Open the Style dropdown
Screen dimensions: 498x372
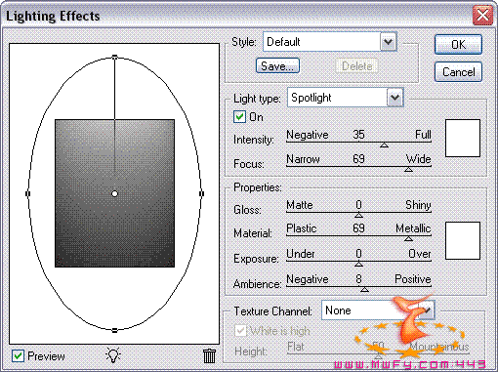point(388,42)
